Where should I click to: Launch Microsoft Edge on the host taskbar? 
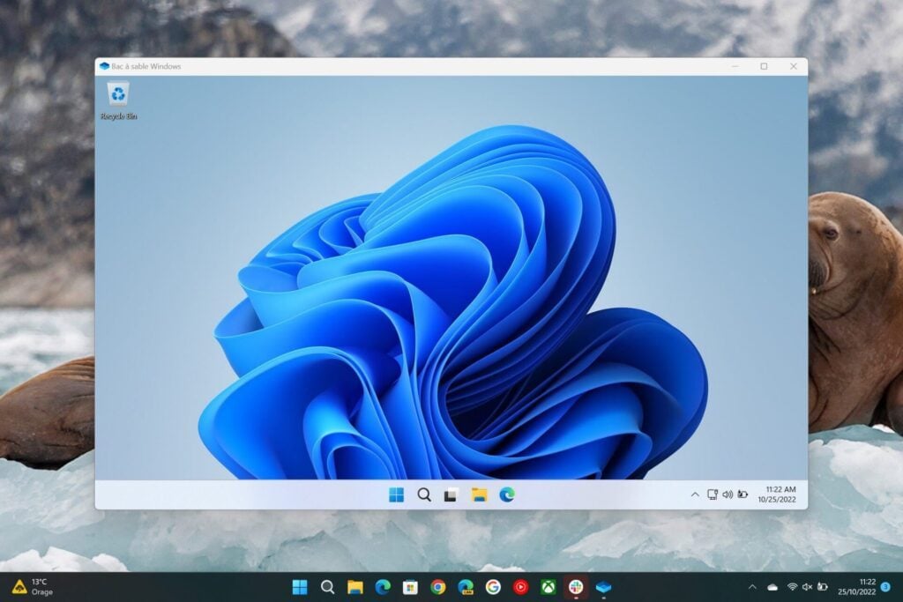[383, 587]
